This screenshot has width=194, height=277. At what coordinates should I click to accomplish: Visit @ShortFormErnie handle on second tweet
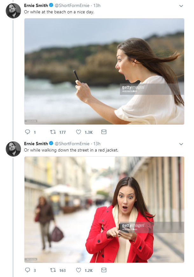(72, 144)
